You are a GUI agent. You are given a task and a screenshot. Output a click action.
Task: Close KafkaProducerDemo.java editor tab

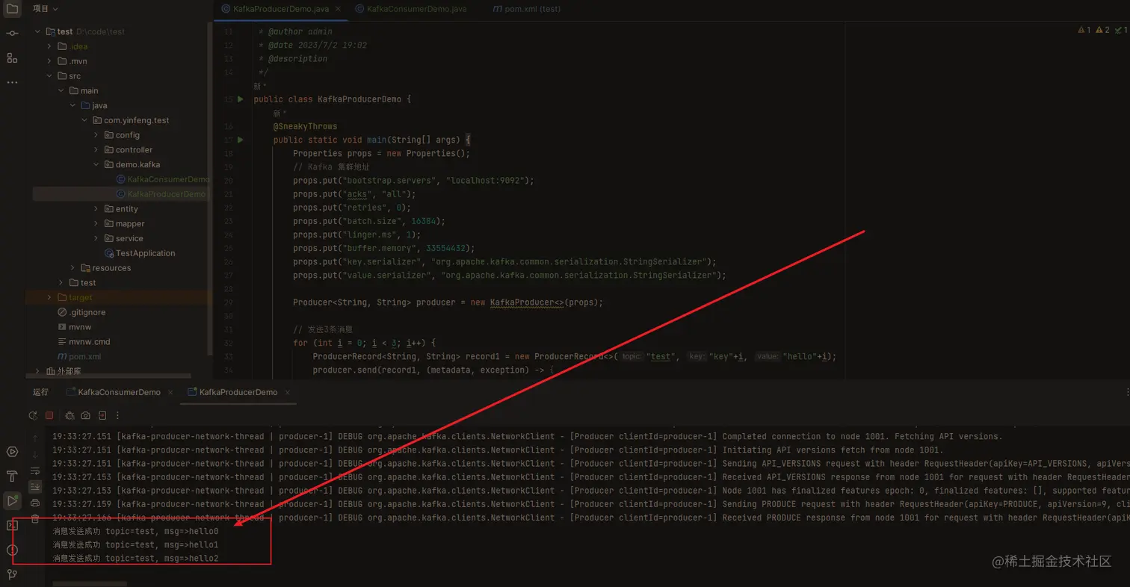coord(338,9)
